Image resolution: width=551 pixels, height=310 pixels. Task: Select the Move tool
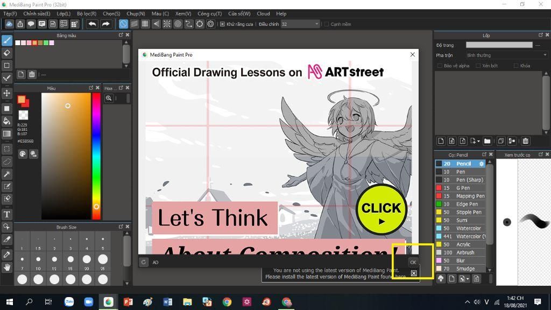(x=6, y=93)
